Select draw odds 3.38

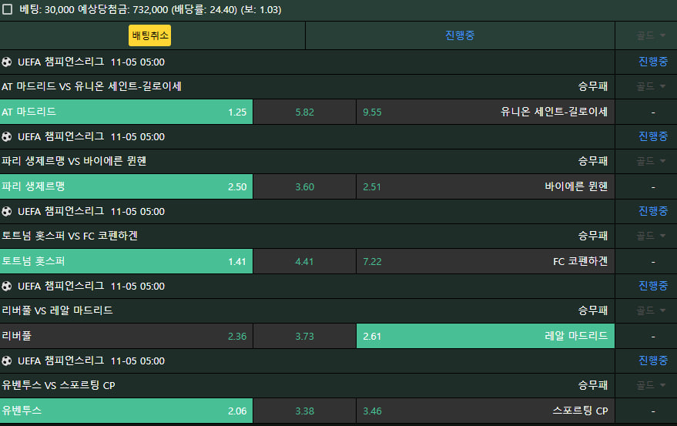(304, 411)
